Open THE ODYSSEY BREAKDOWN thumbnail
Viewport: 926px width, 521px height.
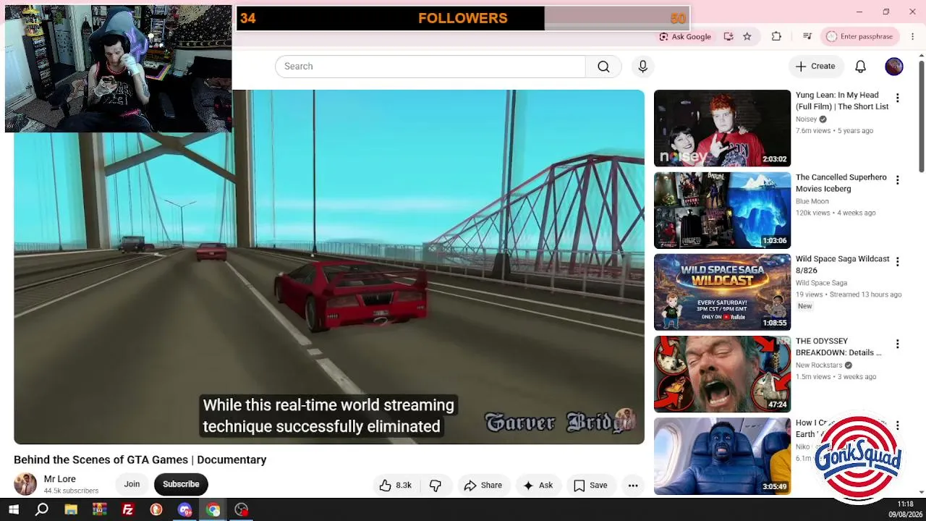click(722, 374)
